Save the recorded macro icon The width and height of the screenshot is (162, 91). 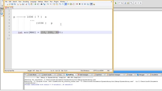pos(88,4)
